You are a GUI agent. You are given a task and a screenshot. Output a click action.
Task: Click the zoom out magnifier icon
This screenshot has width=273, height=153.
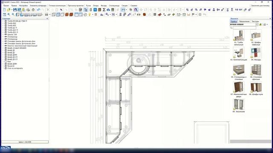click(x=13, y=15)
